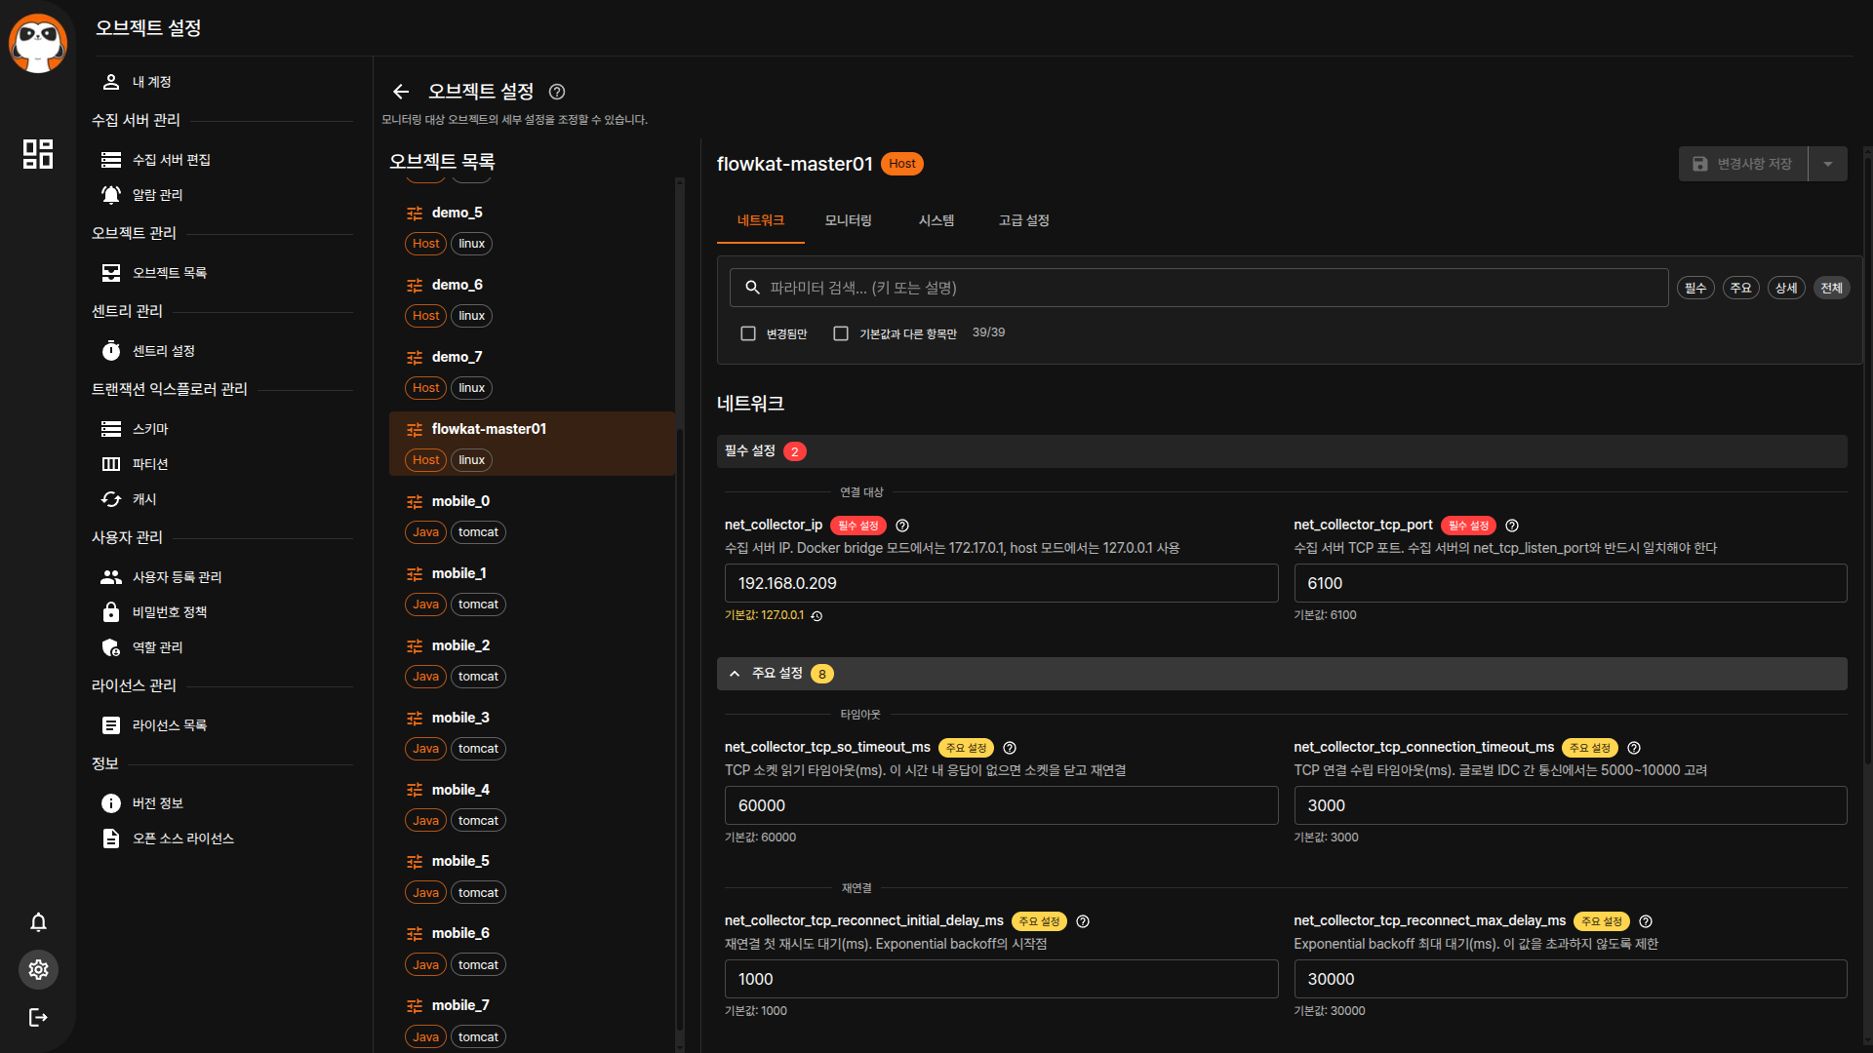1873x1053 pixels.
Task: Reset net_collector_ip to default via restore icon
Action: click(x=817, y=616)
